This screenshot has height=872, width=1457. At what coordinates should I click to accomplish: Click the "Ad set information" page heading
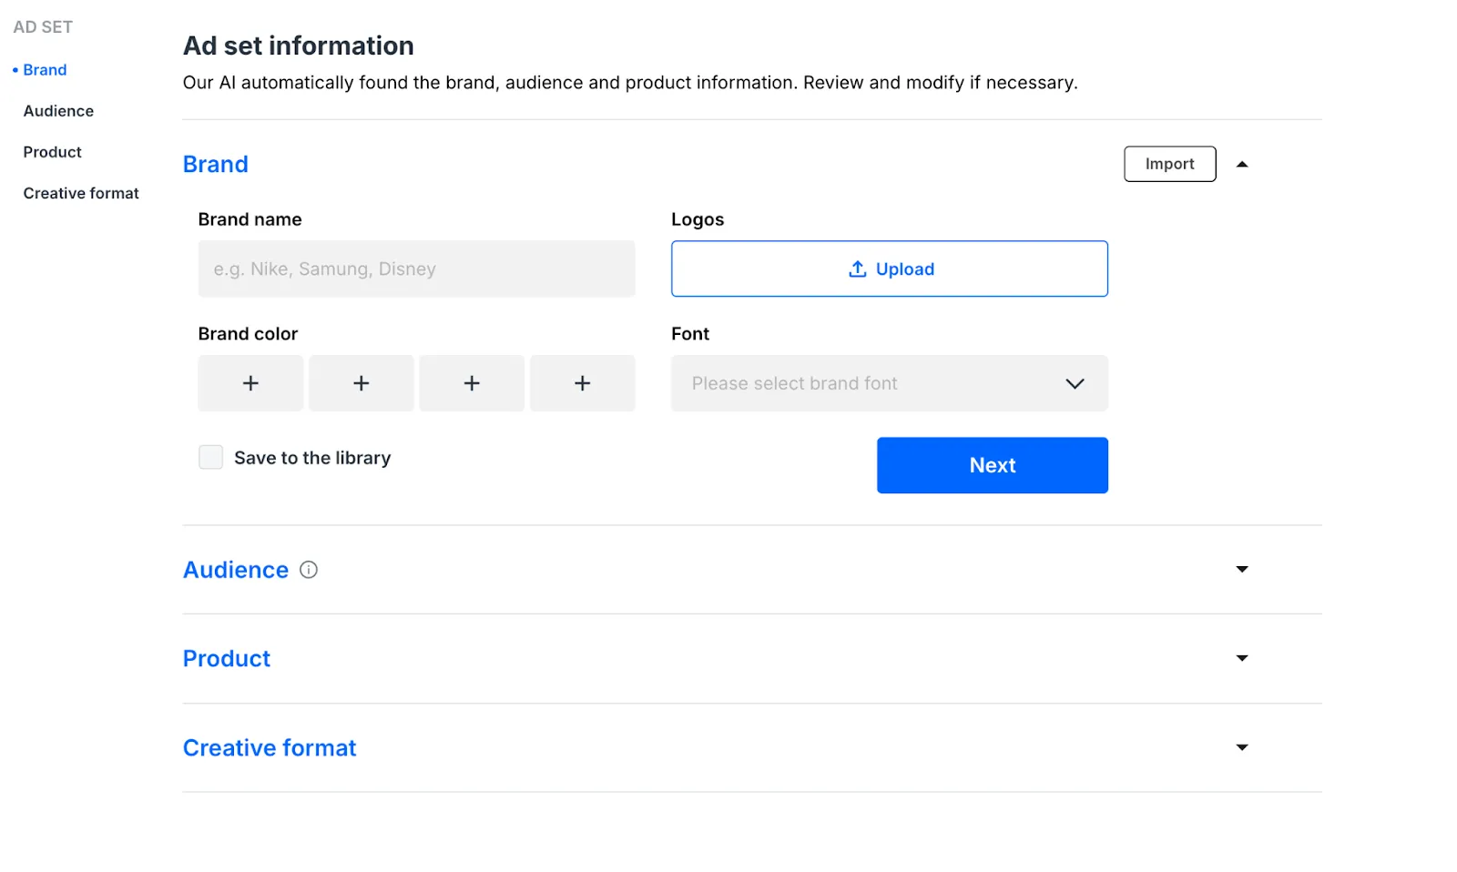[299, 46]
